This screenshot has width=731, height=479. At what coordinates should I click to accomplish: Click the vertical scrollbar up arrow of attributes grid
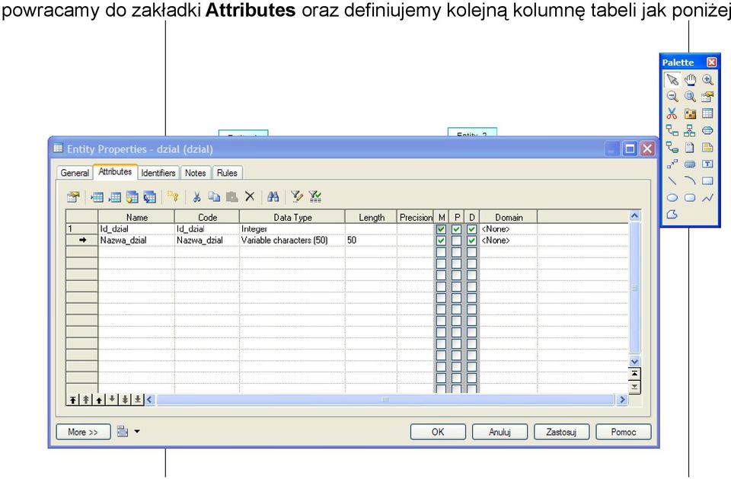coord(634,216)
